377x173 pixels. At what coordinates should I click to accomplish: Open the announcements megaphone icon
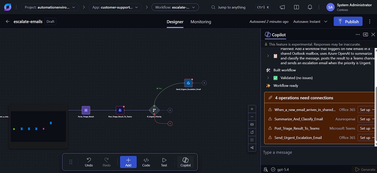pyautogui.click(x=282, y=7)
